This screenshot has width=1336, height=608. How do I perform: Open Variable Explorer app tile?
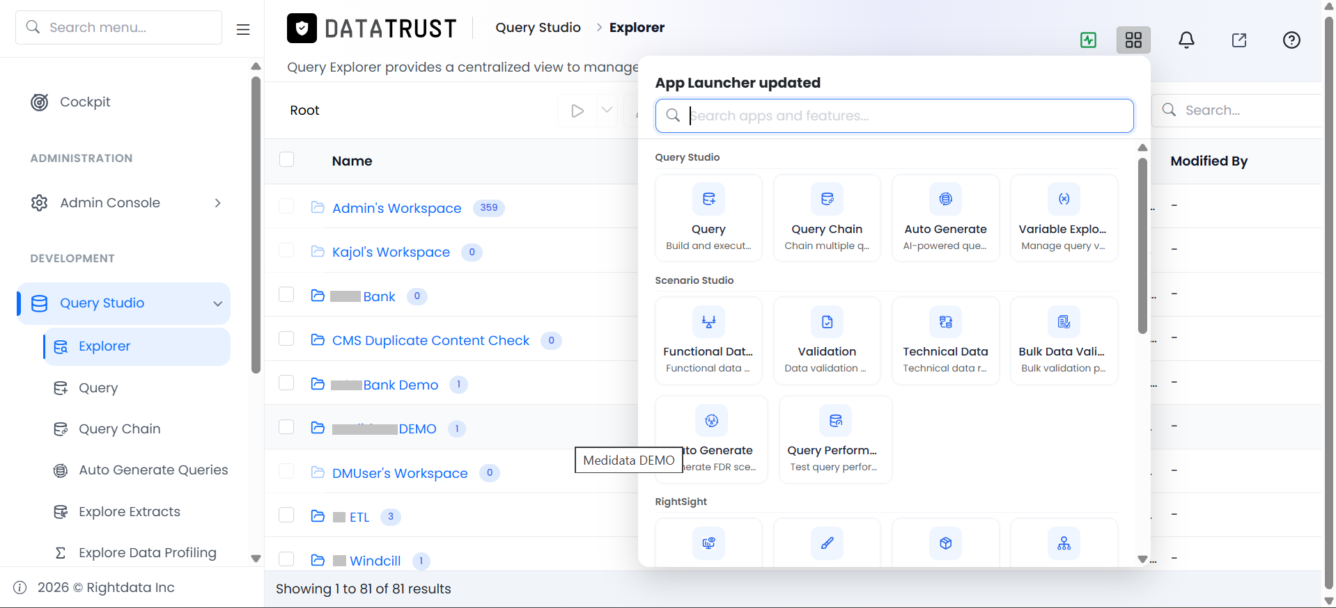point(1064,218)
